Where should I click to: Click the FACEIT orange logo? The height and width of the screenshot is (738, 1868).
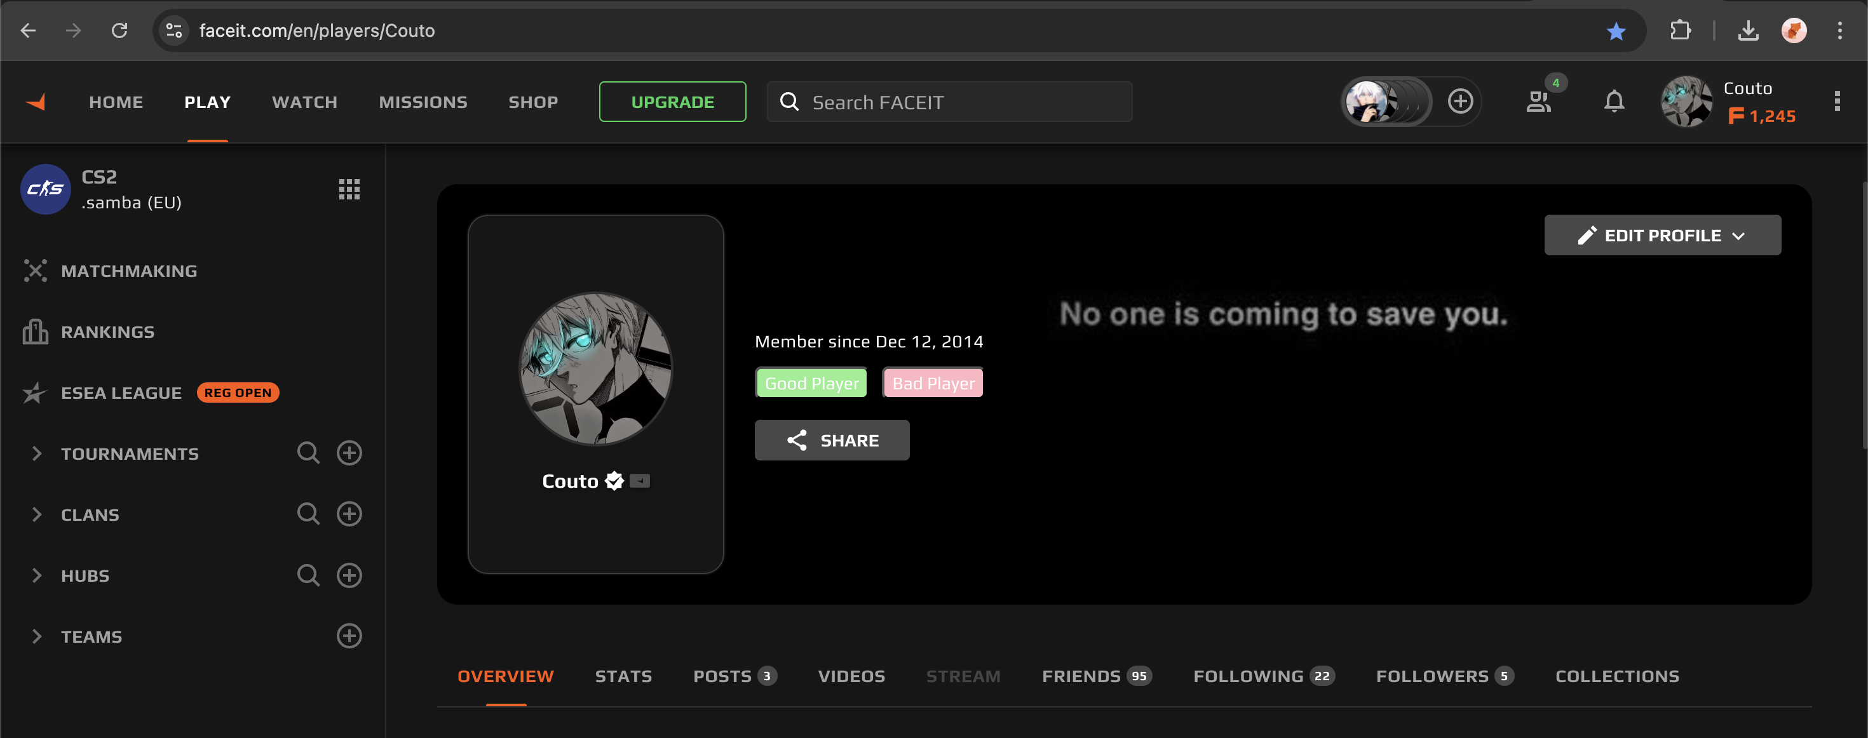[36, 102]
